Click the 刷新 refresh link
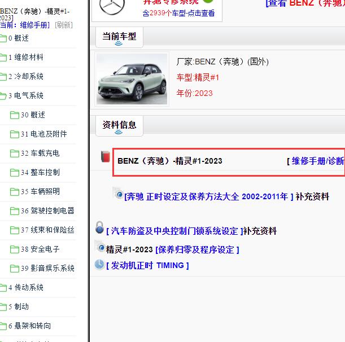The height and width of the screenshot is (342, 345). point(64,25)
